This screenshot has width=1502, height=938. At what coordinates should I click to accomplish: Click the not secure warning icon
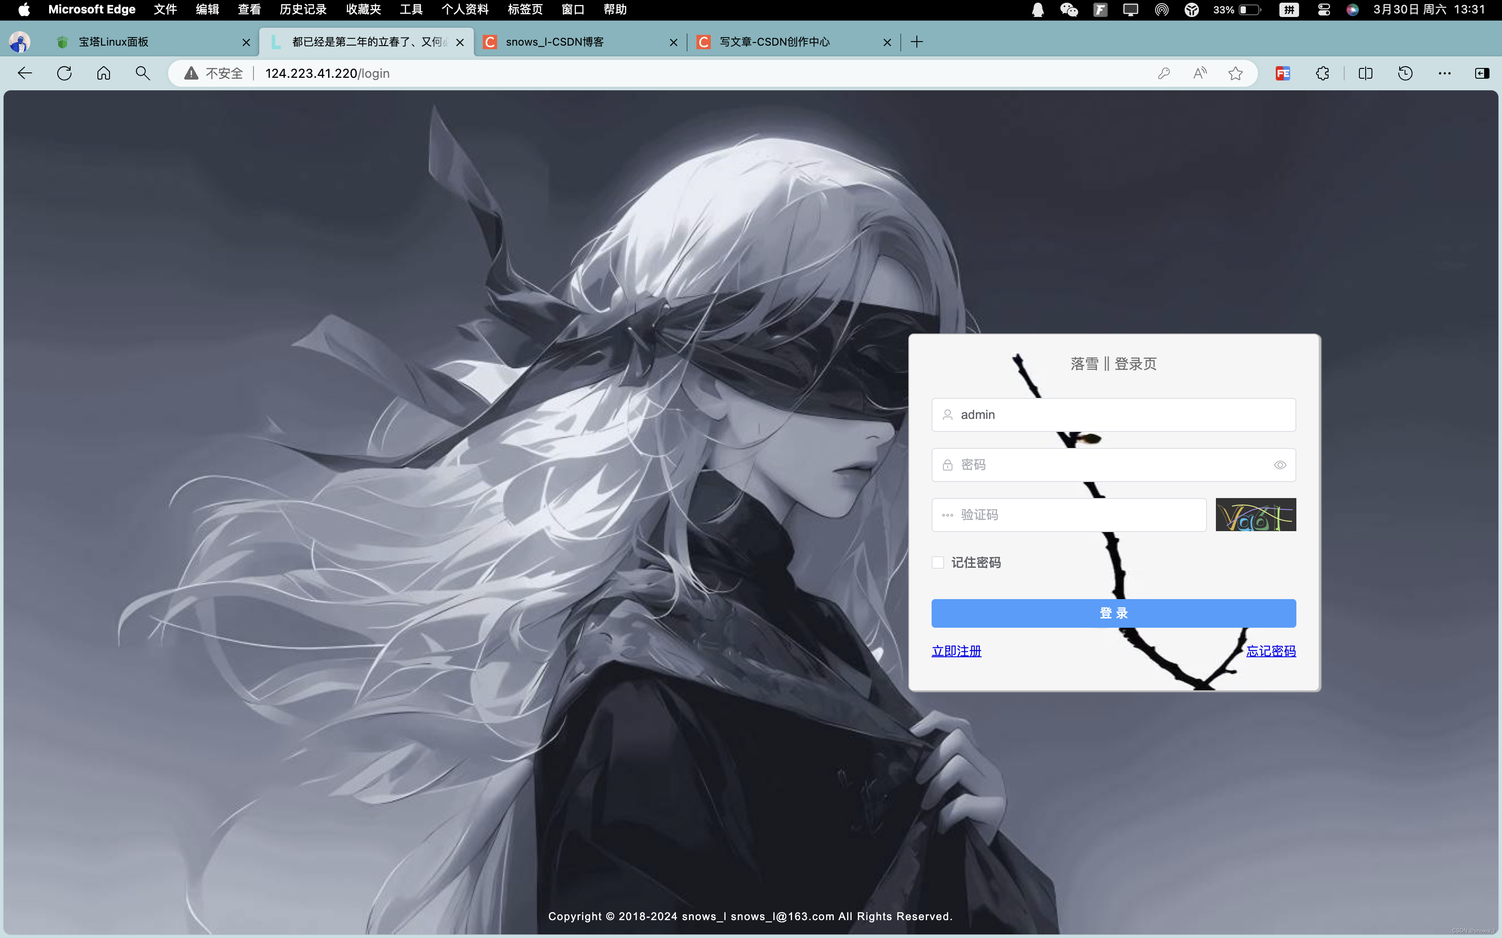[x=191, y=73]
